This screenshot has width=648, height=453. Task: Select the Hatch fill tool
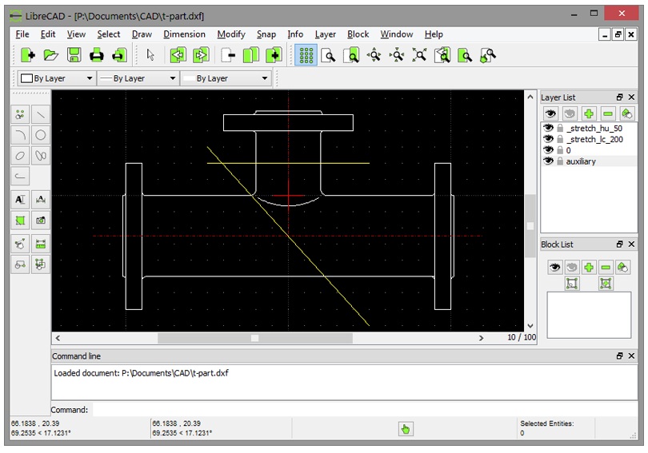coord(21,220)
